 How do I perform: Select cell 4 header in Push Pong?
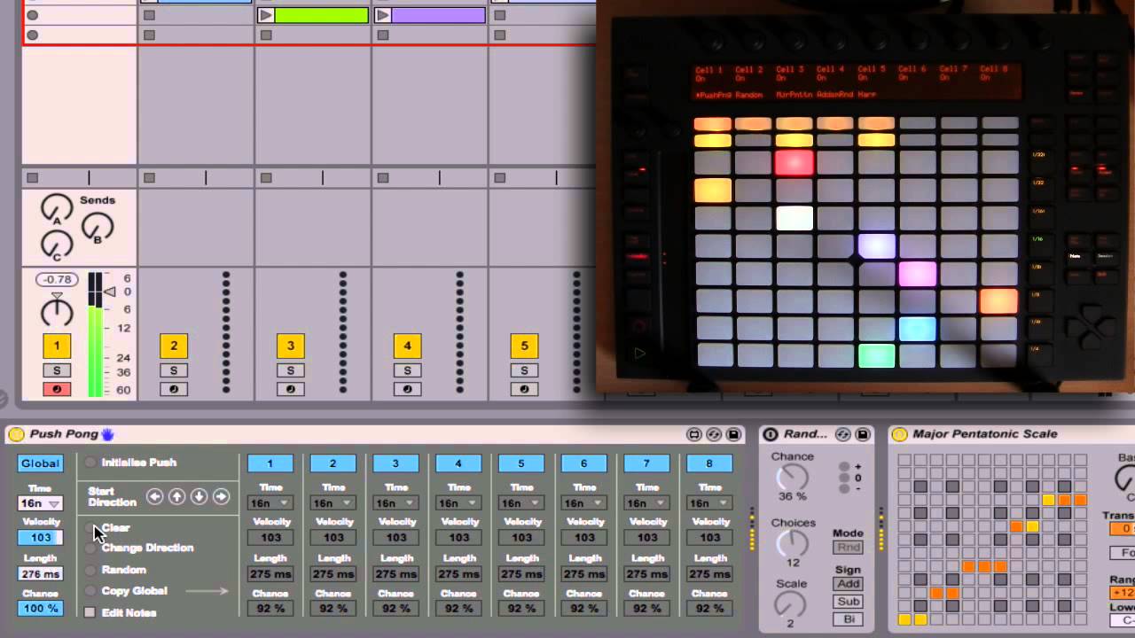(458, 463)
